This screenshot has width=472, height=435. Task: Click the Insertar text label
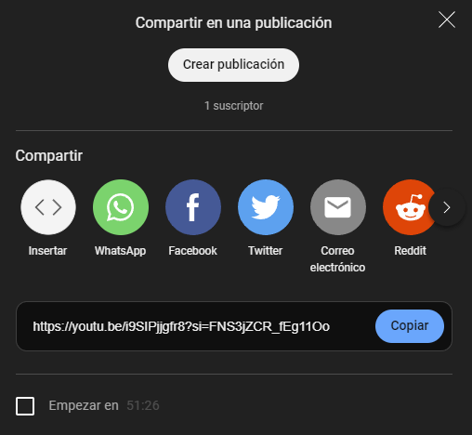[x=47, y=251]
